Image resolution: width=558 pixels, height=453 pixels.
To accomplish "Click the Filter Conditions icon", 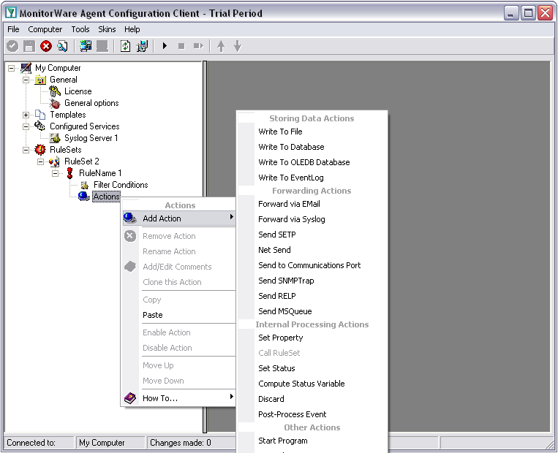I will pyautogui.click(x=84, y=185).
